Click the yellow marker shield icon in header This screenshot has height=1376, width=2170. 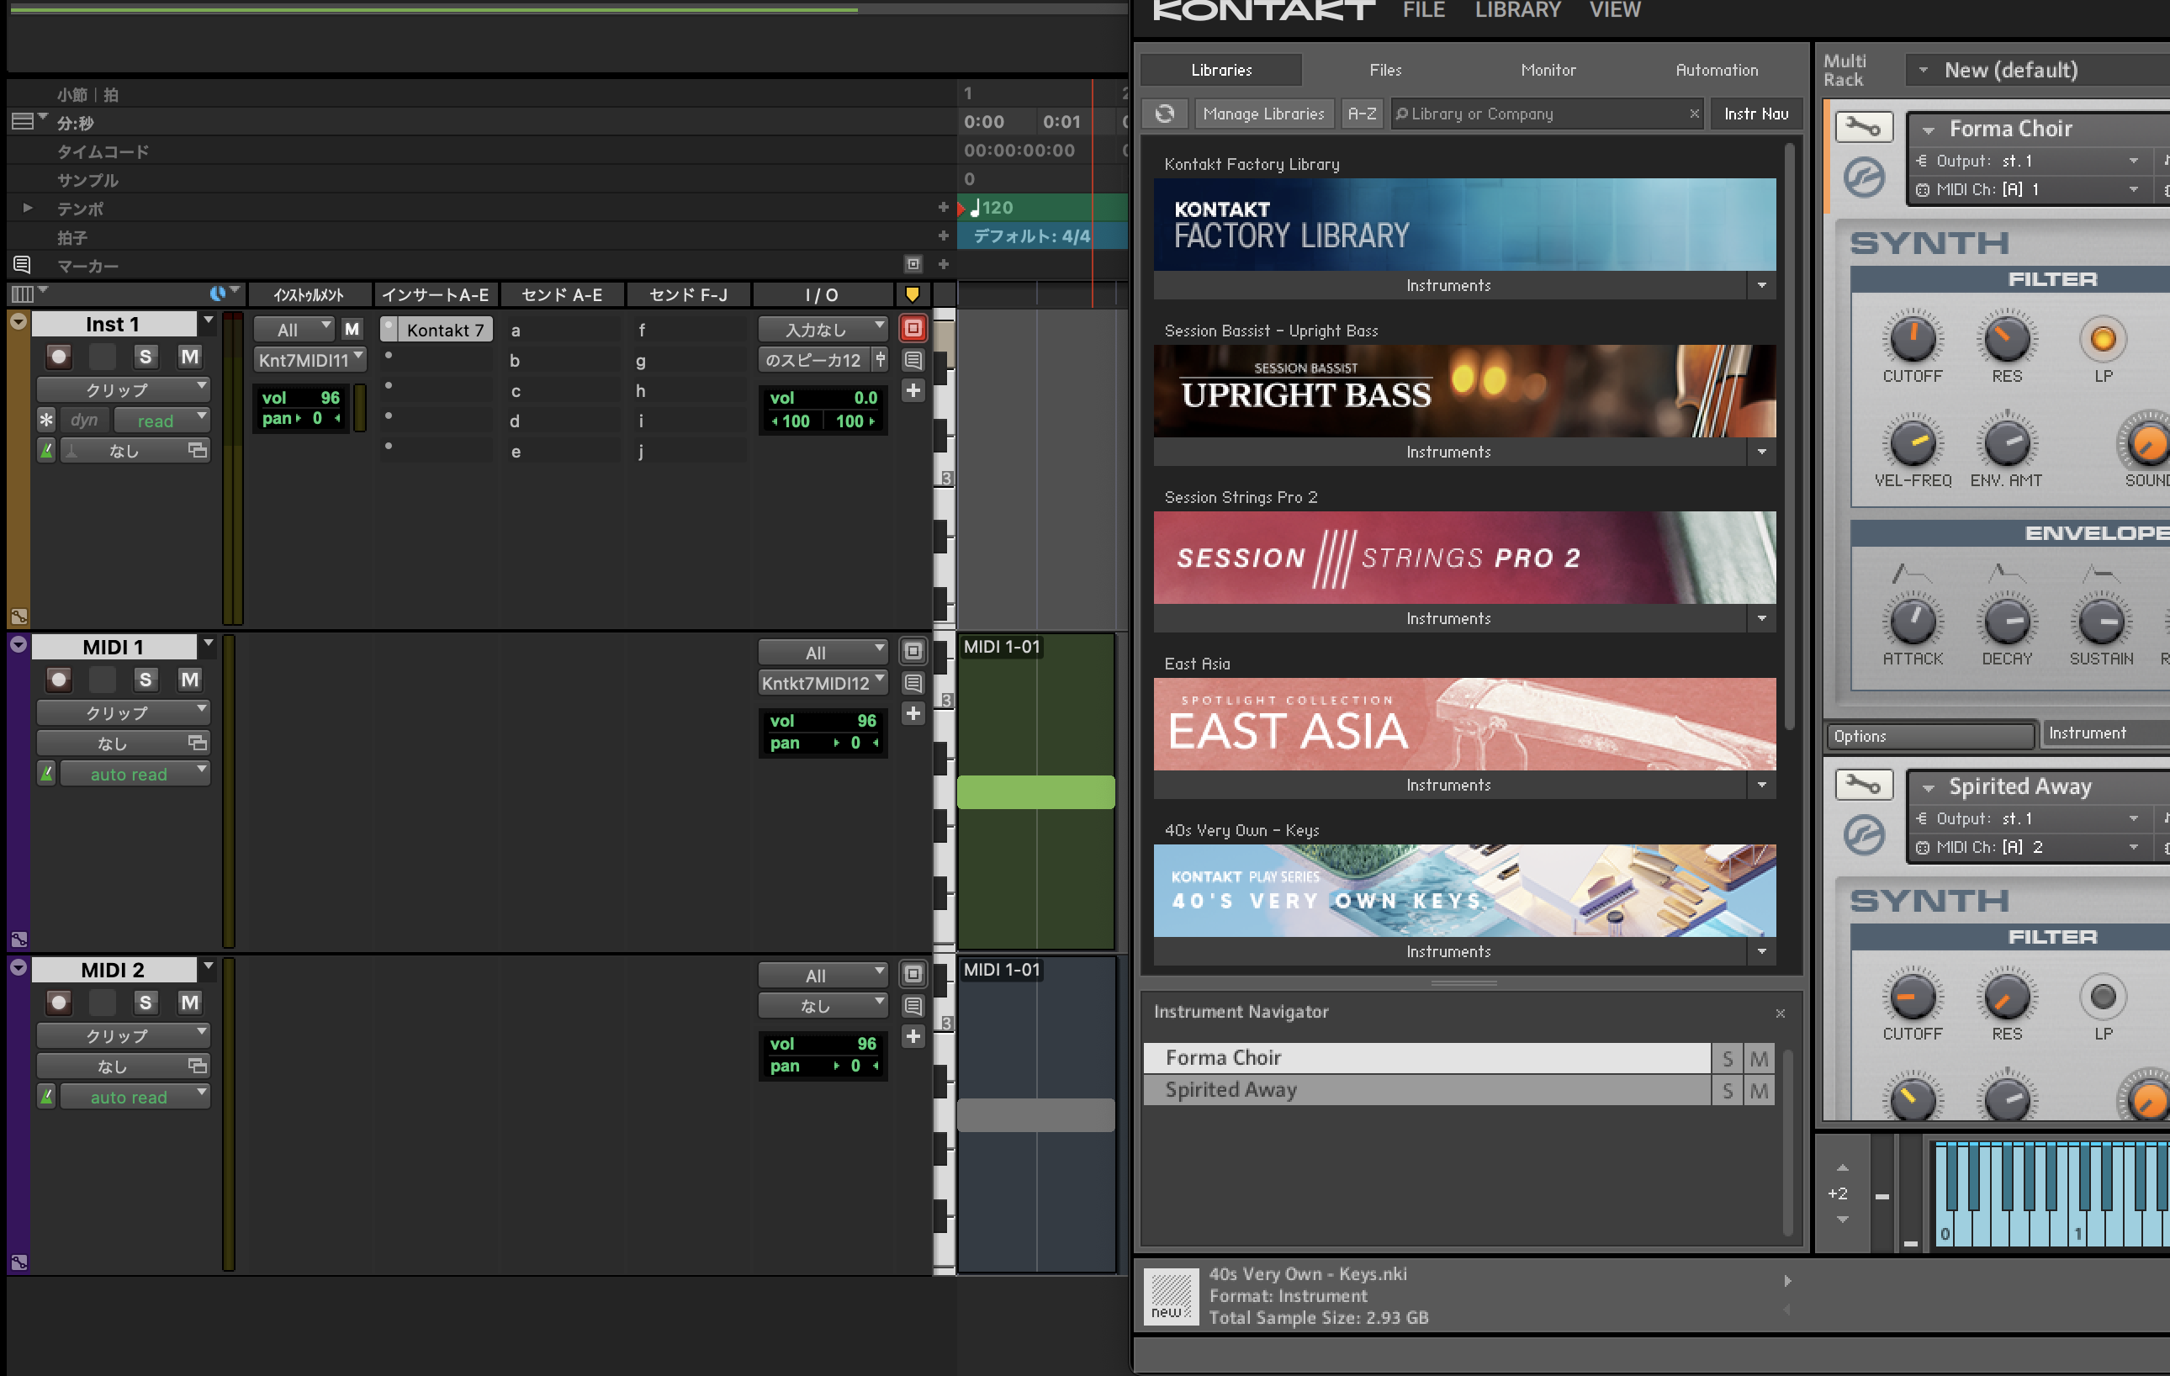(x=912, y=294)
